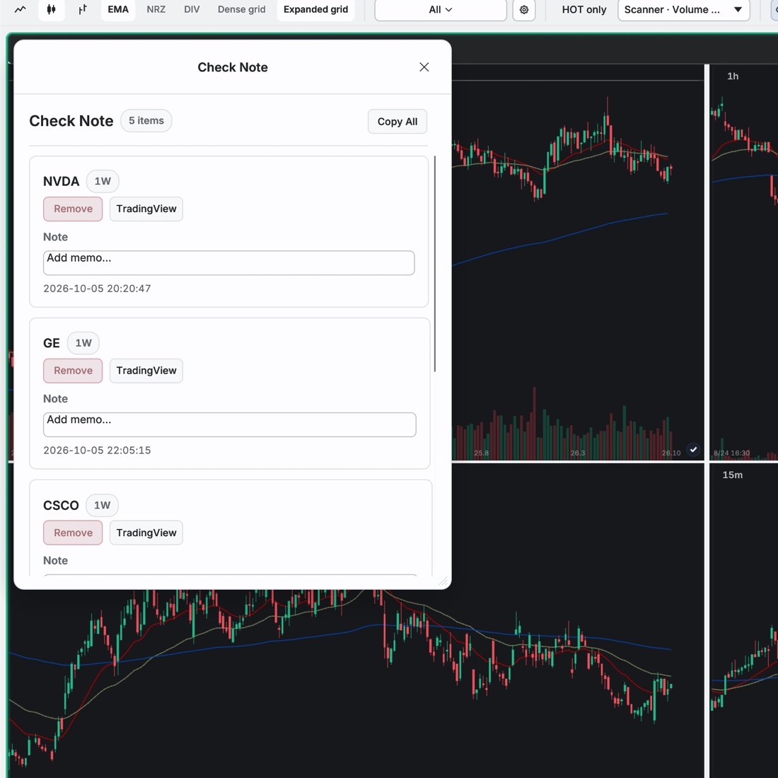The width and height of the screenshot is (778, 778).
Task: Click the Copy All button
Action: coord(397,122)
